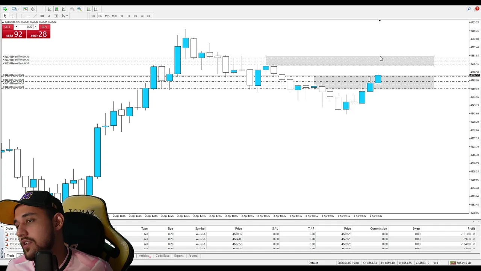Close the position with profit -89.60
481x271 pixels.
pyautogui.click(x=474, y=239)
